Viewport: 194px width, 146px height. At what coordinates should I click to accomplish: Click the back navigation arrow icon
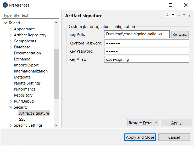168,15
